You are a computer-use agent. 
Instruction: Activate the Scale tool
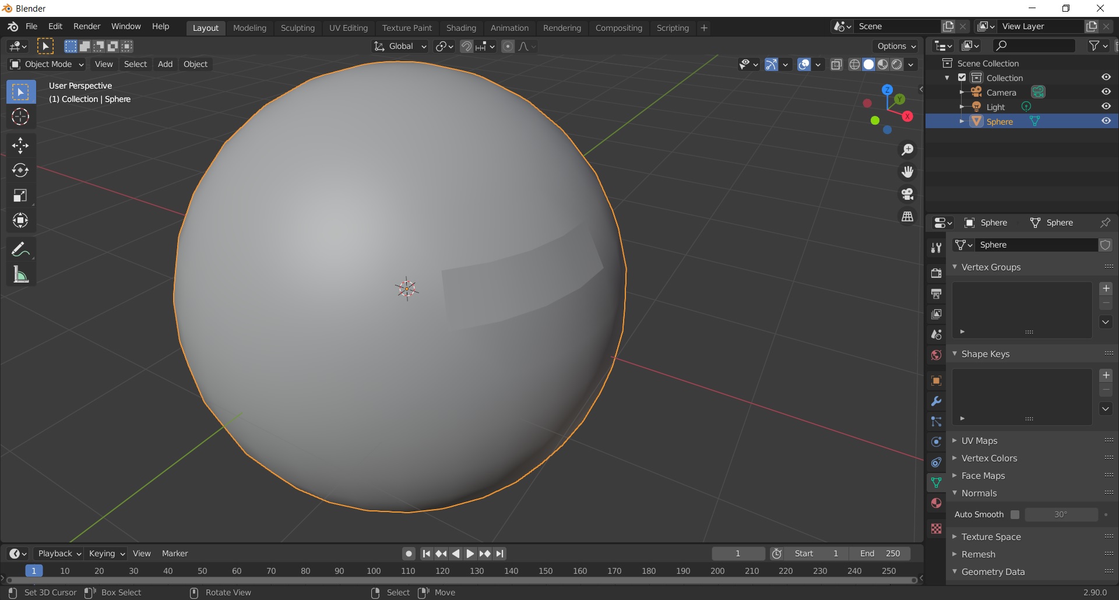[20, 195]
